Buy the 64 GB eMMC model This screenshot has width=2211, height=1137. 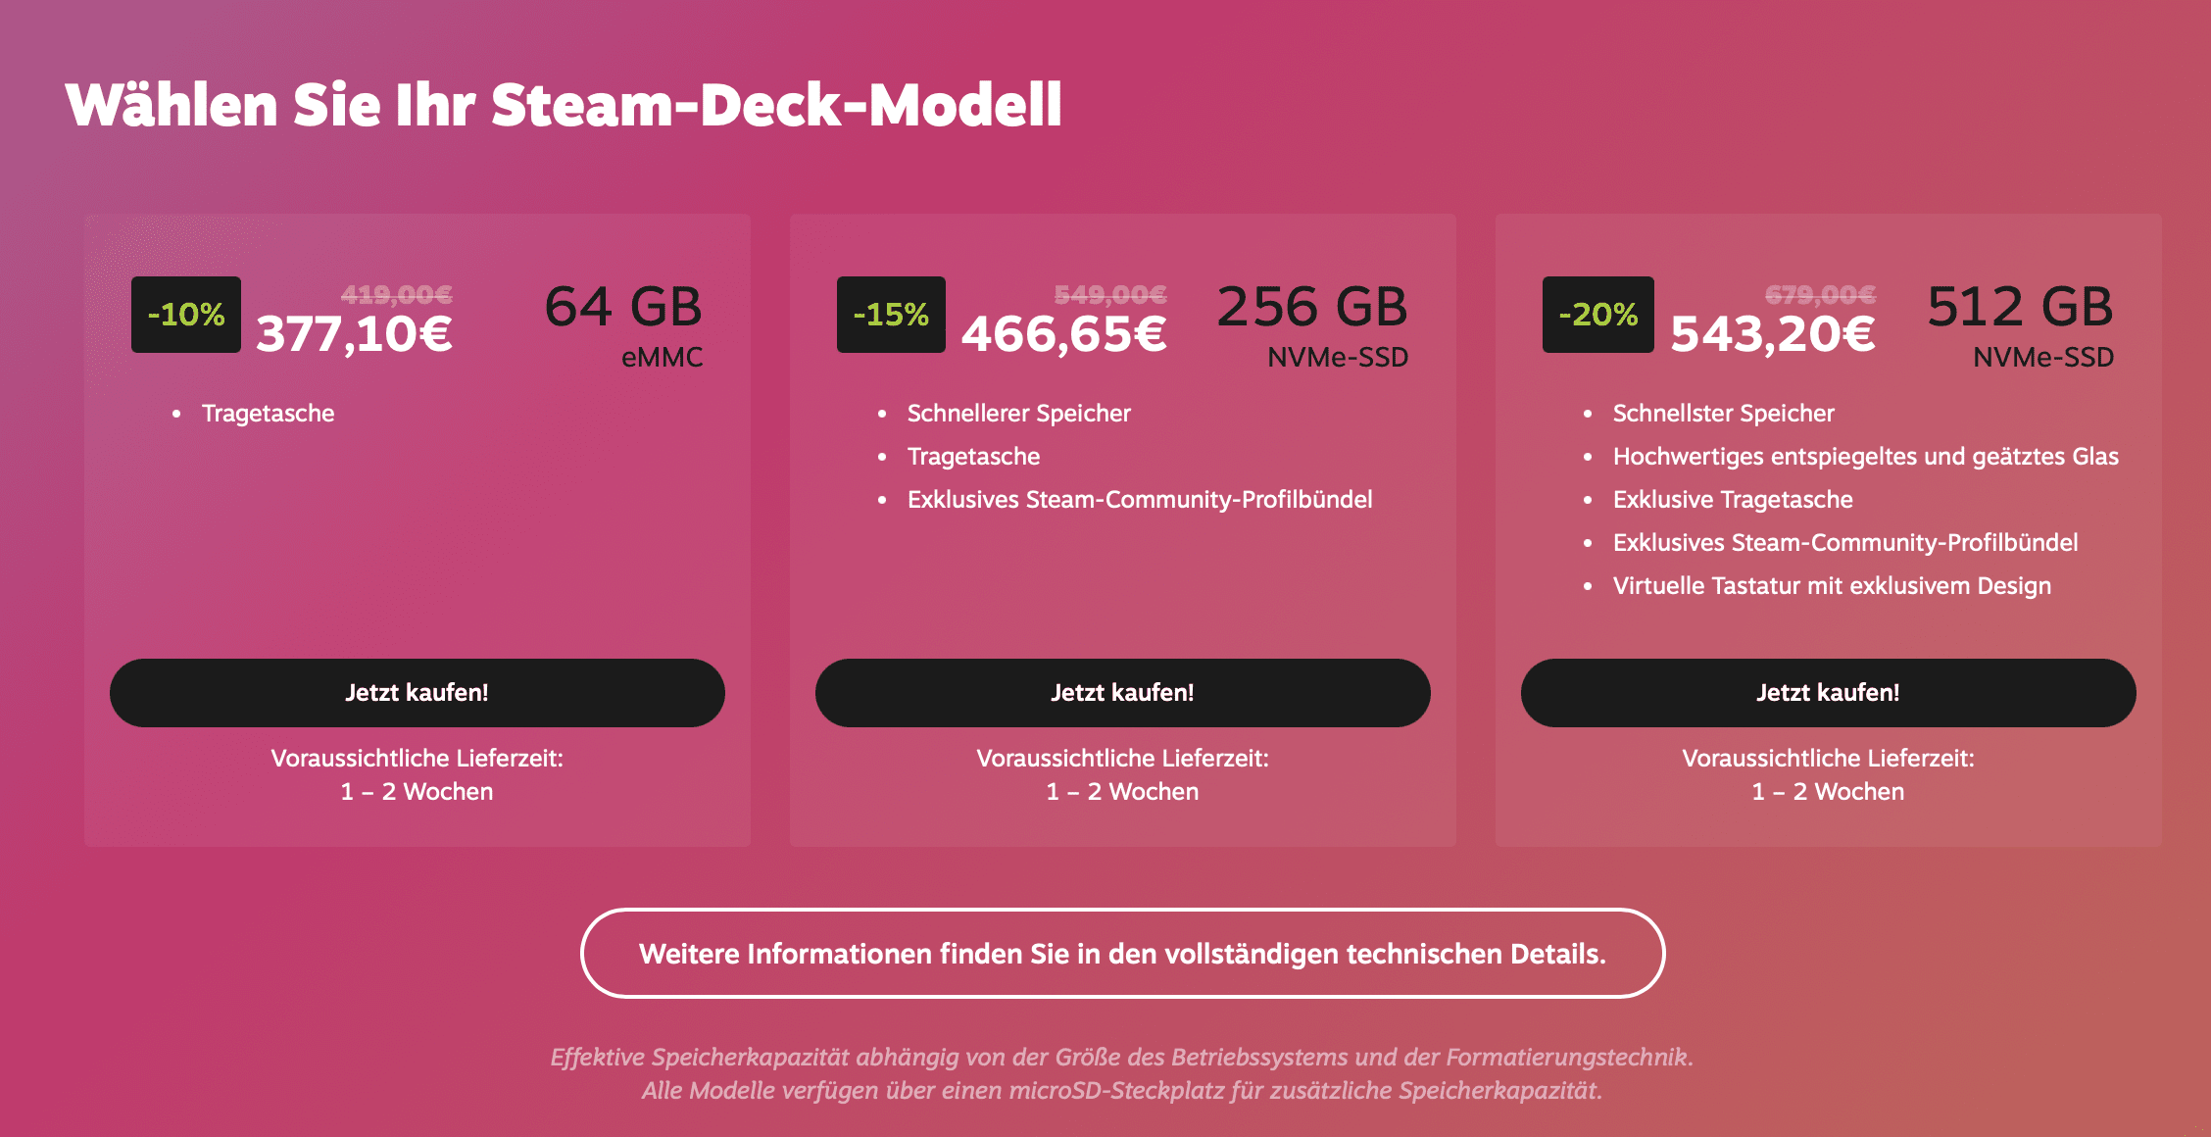pos(417,693)
